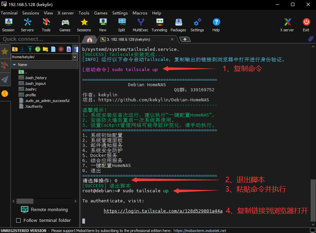Open the Macros menu
The width and height of the screenshot is (316, 233).
pyautogui.click(x=140, y=13)
